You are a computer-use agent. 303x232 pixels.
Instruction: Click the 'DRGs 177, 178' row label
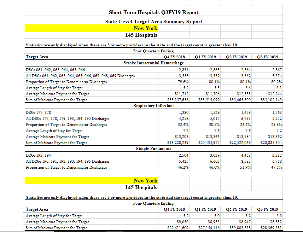click(38, 112)
